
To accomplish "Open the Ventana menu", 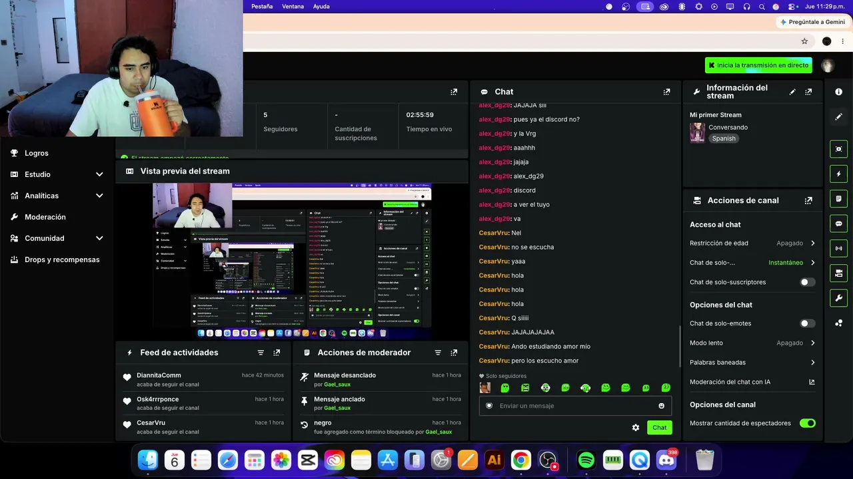I will pyautogui.click(x=293, y=7).
